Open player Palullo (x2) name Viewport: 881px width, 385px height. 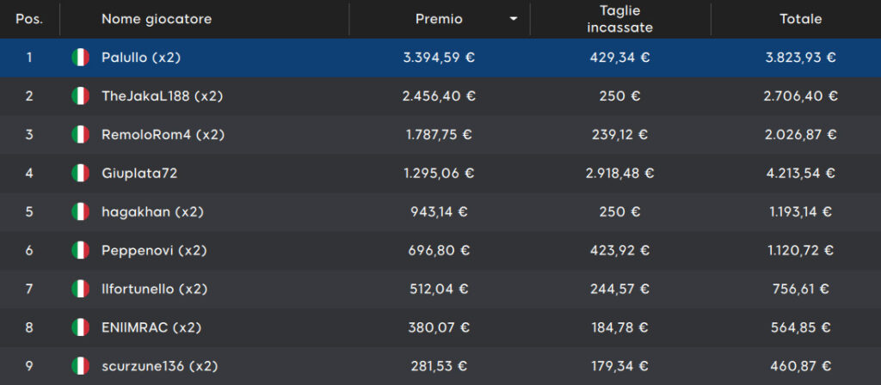point(141,58)
